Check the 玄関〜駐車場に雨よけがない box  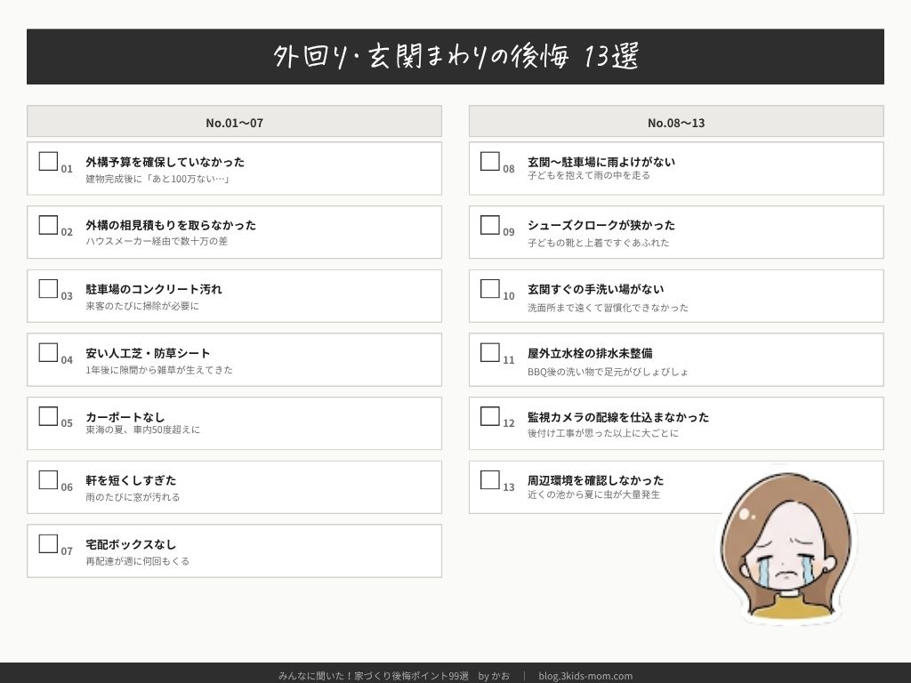[490, 161]
